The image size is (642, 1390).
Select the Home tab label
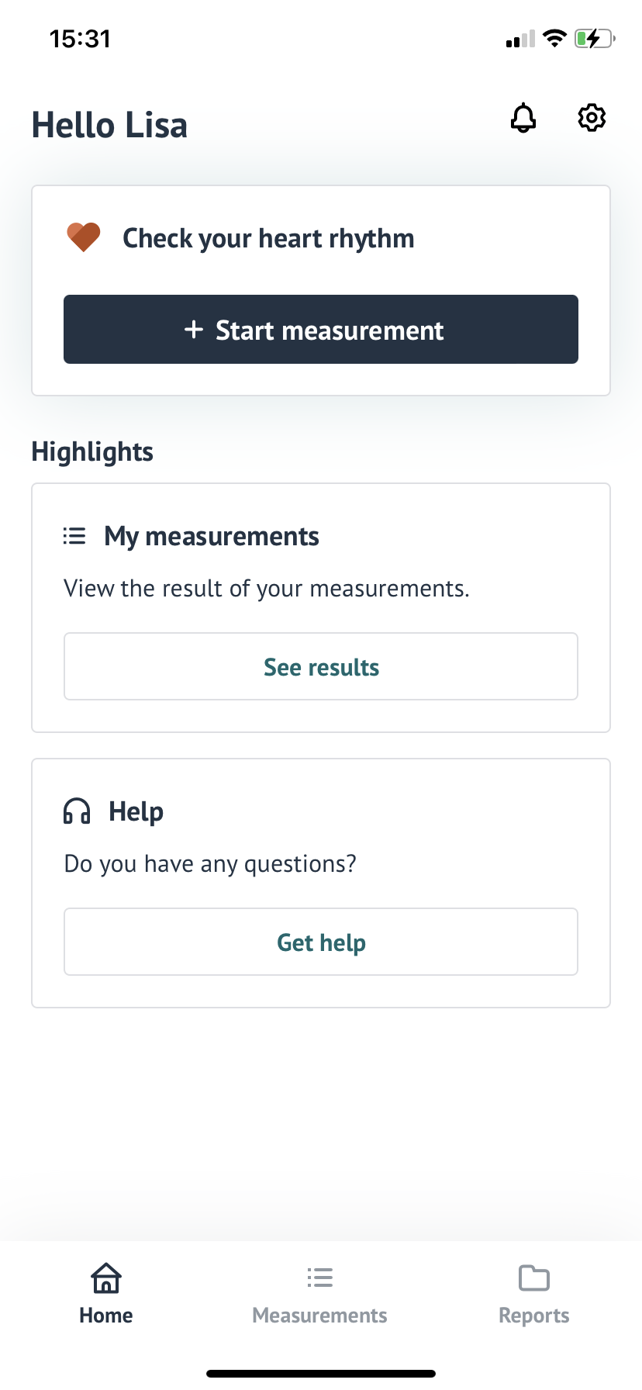[x=106, y=1316]
